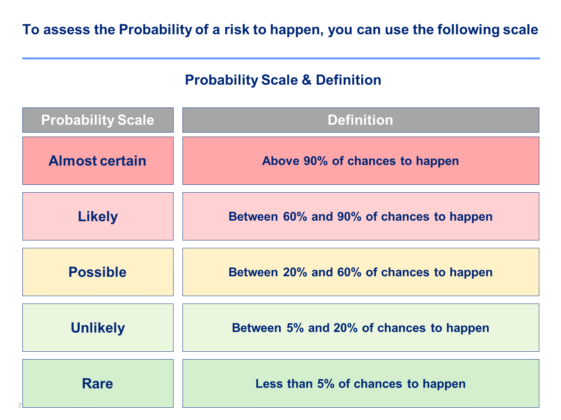Image resolution: width=561 pixels, height=420 pixels.
Task: Click the Probability Scale & Definition subtitle
Action: coord(283,80)
